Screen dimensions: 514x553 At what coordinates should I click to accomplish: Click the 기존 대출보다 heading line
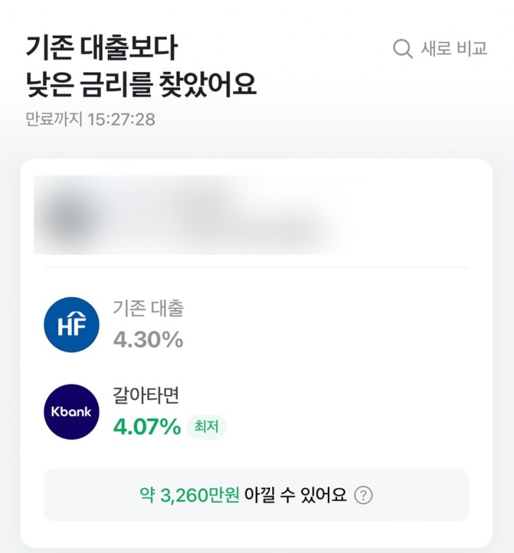click(x=102, y=48)
